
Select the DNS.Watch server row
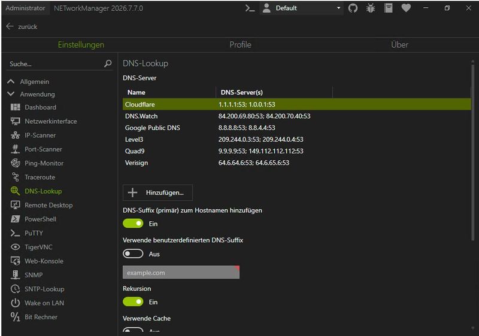pyautogui.click(x=296, y=116)
